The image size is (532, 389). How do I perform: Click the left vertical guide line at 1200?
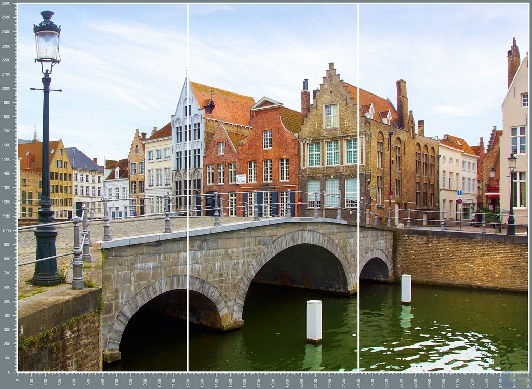(x=188, y=156)
